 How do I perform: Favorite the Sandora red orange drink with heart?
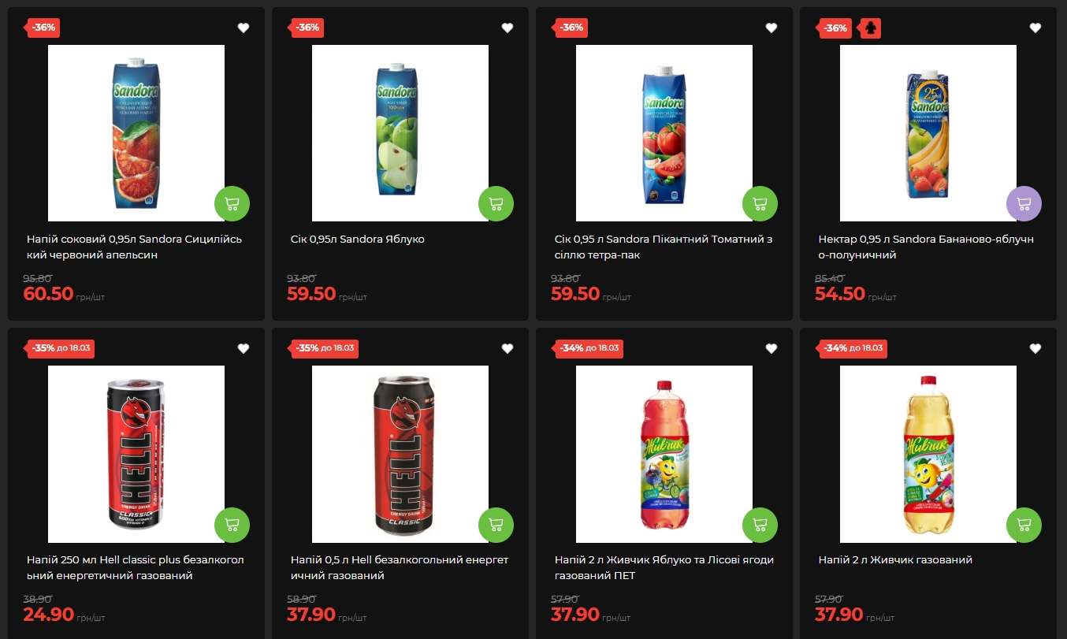coord(244,28)
